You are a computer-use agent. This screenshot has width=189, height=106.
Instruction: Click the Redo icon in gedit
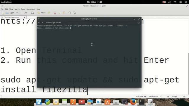pyautogui.click(x=49, y=13)
